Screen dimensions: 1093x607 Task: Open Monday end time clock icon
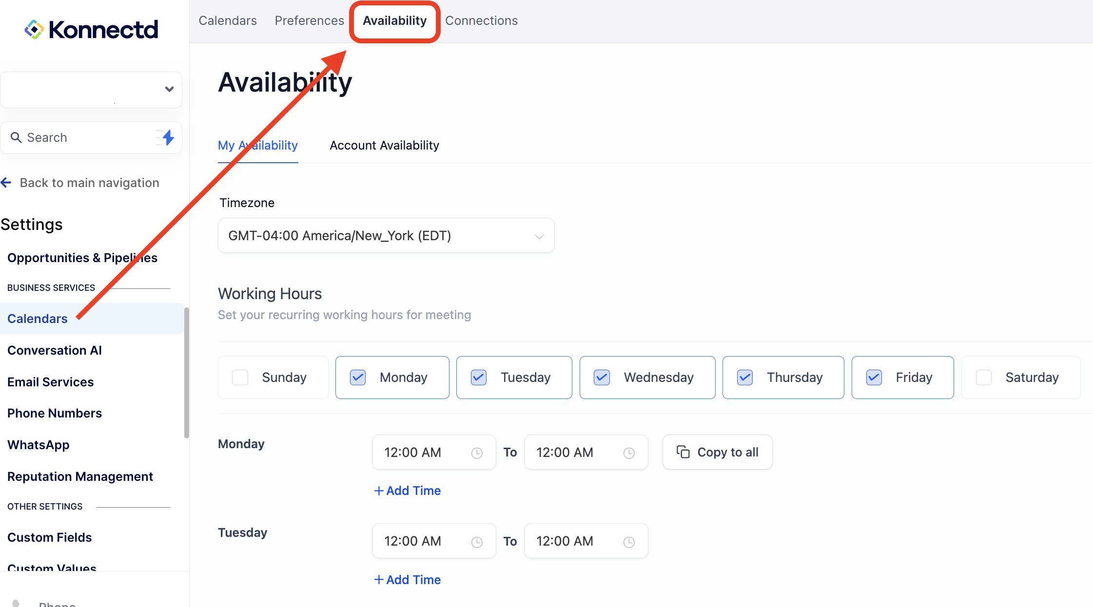629,453
